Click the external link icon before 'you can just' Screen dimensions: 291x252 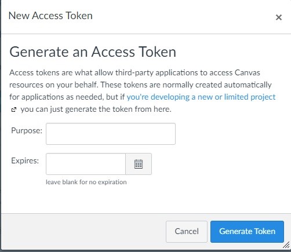pos(13,109)
